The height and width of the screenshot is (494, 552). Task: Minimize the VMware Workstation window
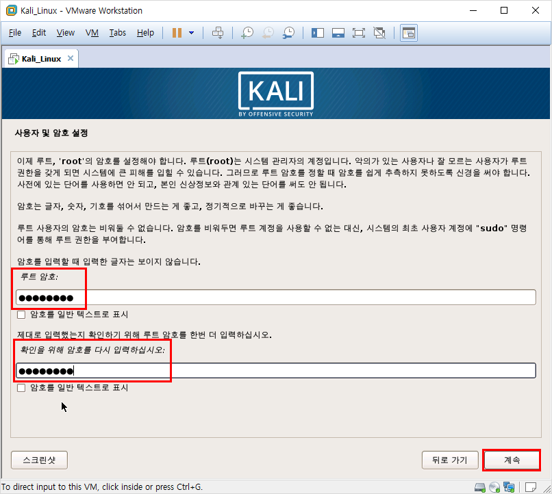click(x=473, y=10)
